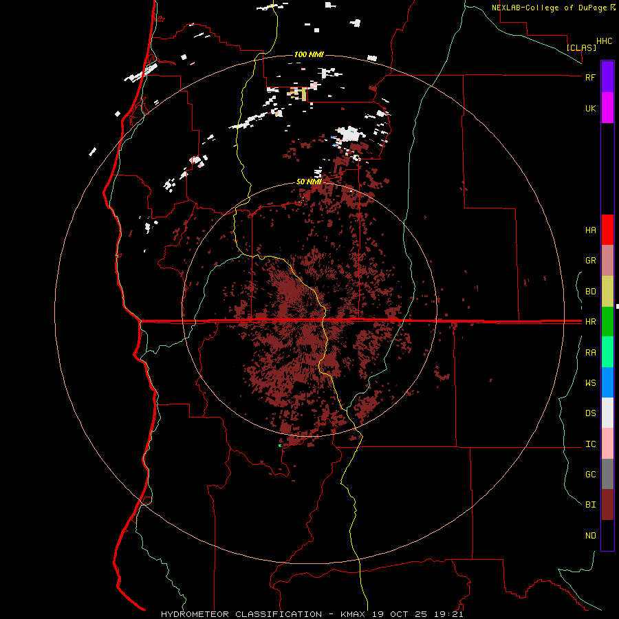Click the HA red legend color swatch
This screenshot has height=619, width=619.
point(607,230)
